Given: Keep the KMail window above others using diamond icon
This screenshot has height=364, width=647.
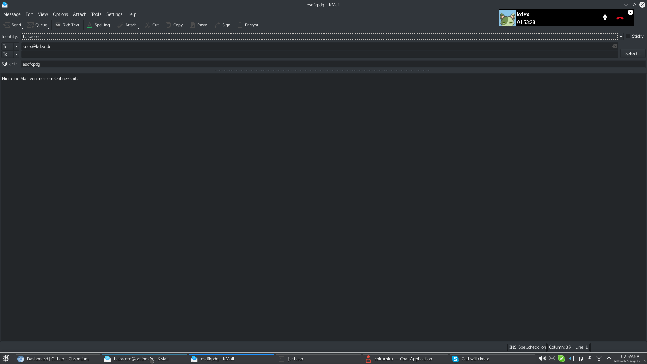Looking at the screenshot, I should pos(634,5).
